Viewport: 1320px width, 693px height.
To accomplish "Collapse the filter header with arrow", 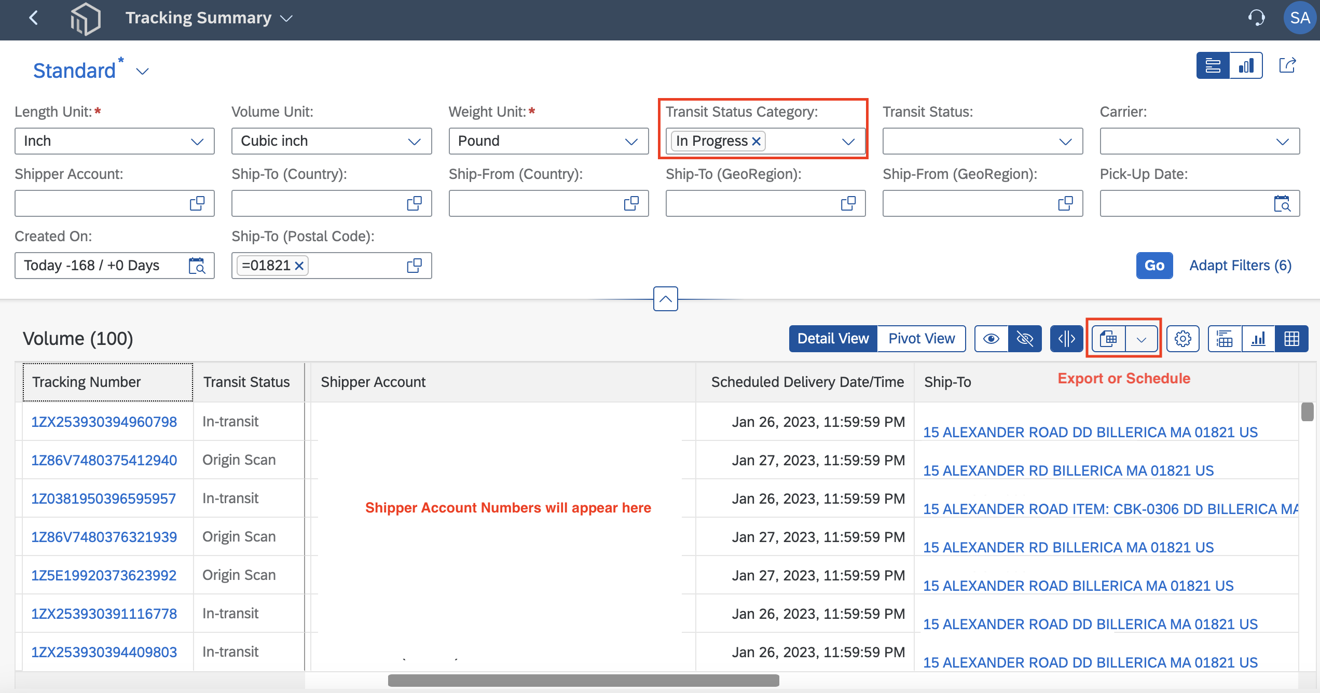I will [665, 299].
